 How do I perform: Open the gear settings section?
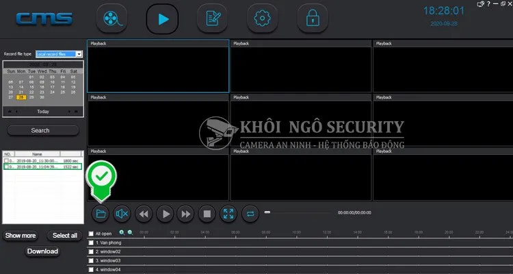tap(263, 18)
